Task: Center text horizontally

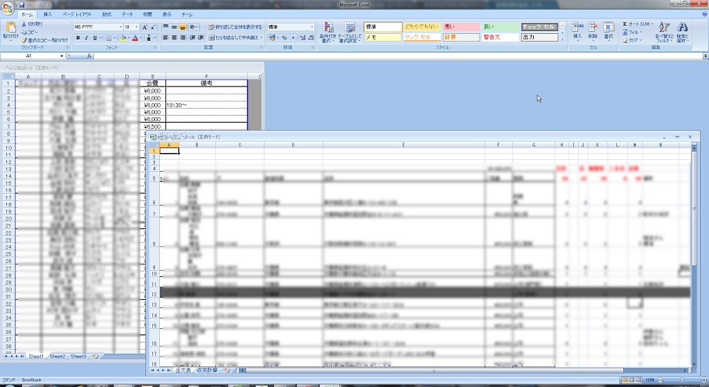Action: coord(174,38)
